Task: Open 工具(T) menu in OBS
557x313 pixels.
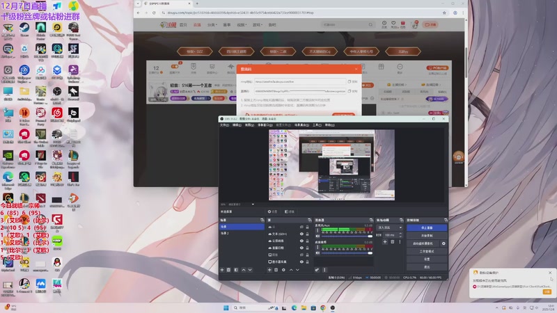Action: click(x=317, y=125)
